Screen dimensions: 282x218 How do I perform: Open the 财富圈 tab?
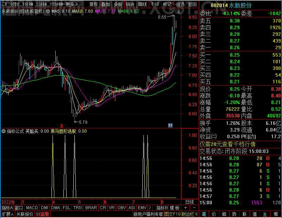click(x=42, y=214)
